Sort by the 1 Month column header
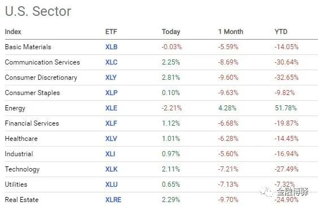Screen dimensions: 318x206 point(230,32)
